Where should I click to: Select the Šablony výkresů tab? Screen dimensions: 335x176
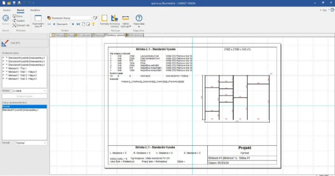[x=115, y=35]
